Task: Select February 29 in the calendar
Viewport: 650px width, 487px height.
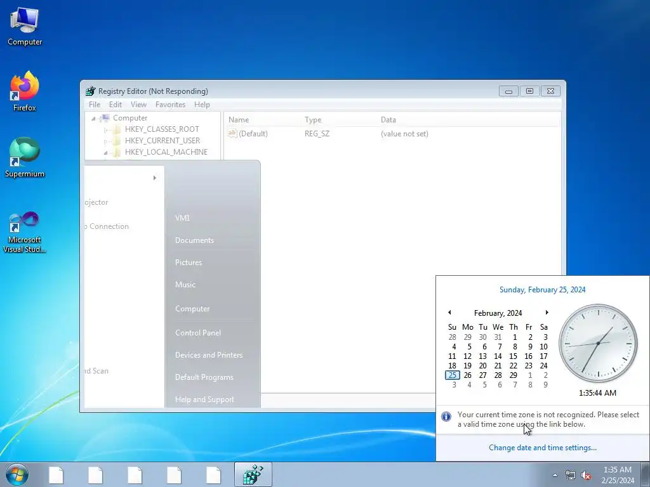Action: (x=513, y=375)
